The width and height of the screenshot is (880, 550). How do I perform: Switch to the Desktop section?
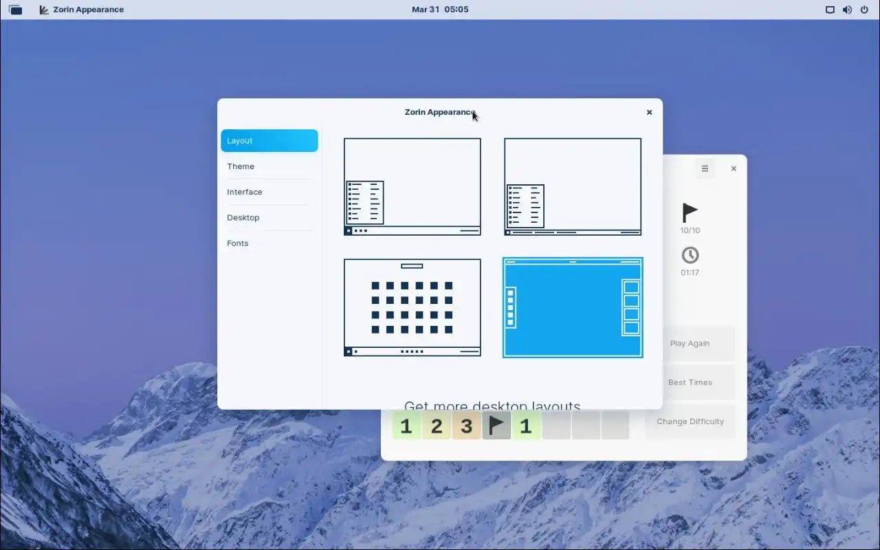coord(269,217)
